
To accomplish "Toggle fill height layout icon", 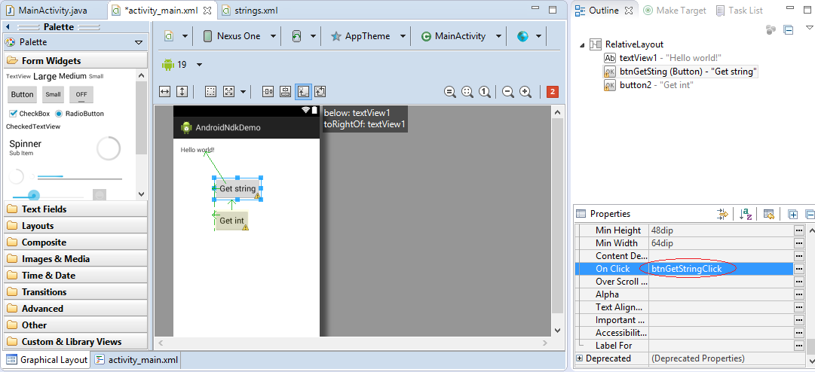I will (x=182, y=92).
